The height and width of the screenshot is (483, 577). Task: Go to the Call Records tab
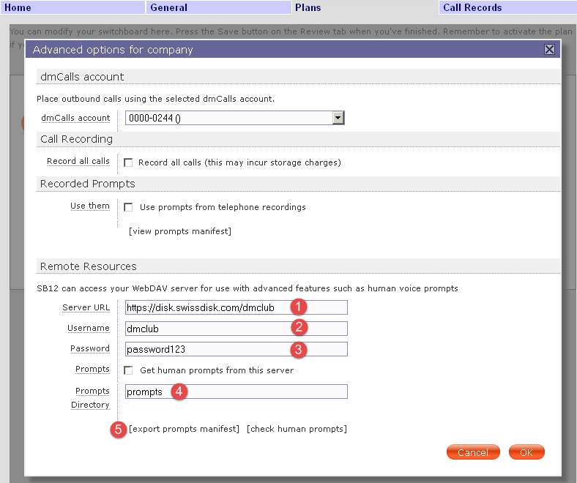pyautogui.click(x=508, y=7)
